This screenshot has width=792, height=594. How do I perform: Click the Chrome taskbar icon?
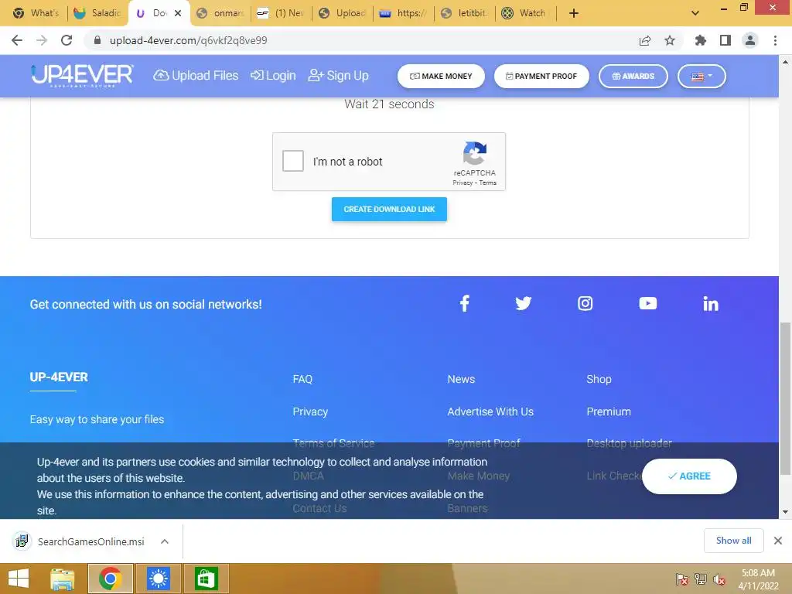click(110, 579)
